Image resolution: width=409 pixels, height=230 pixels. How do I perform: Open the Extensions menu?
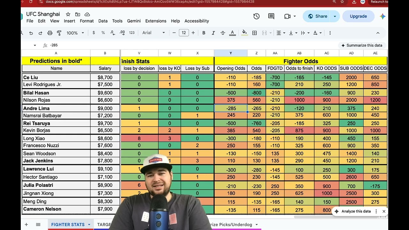coord(156,21)
